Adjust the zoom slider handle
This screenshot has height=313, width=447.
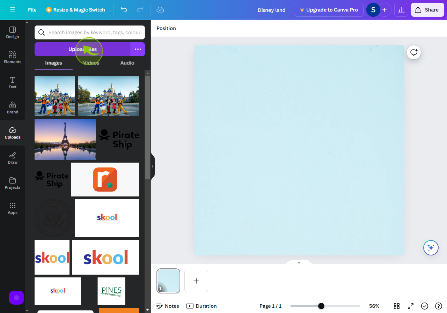tap(321, 306)
